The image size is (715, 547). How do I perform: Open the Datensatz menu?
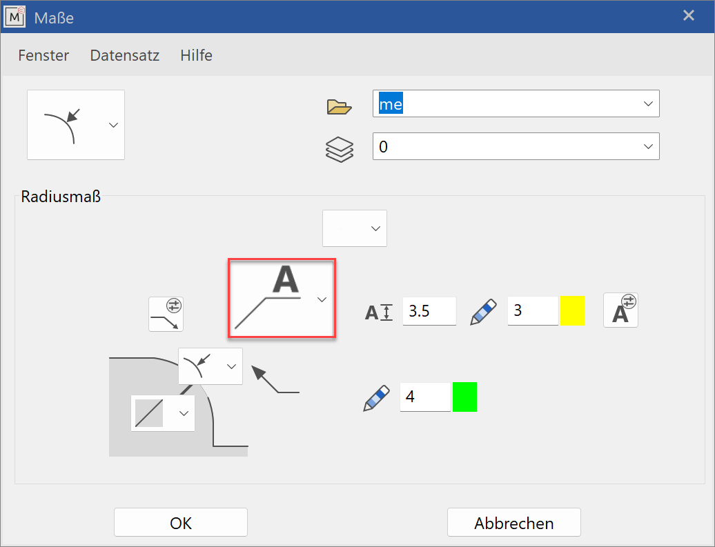[x=125, y=55]
